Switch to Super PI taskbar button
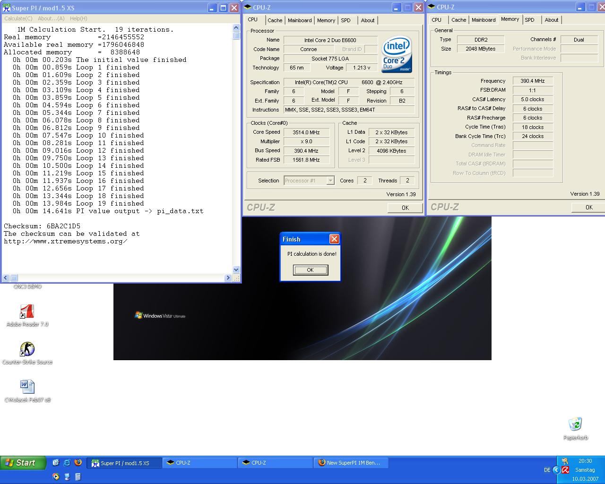This screenshot has height=484, width=605. [124, 463]
